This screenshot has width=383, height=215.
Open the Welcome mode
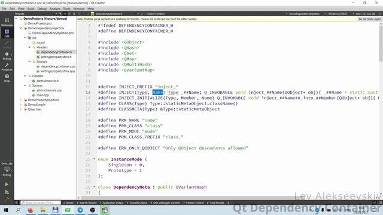tap(7, 22)
